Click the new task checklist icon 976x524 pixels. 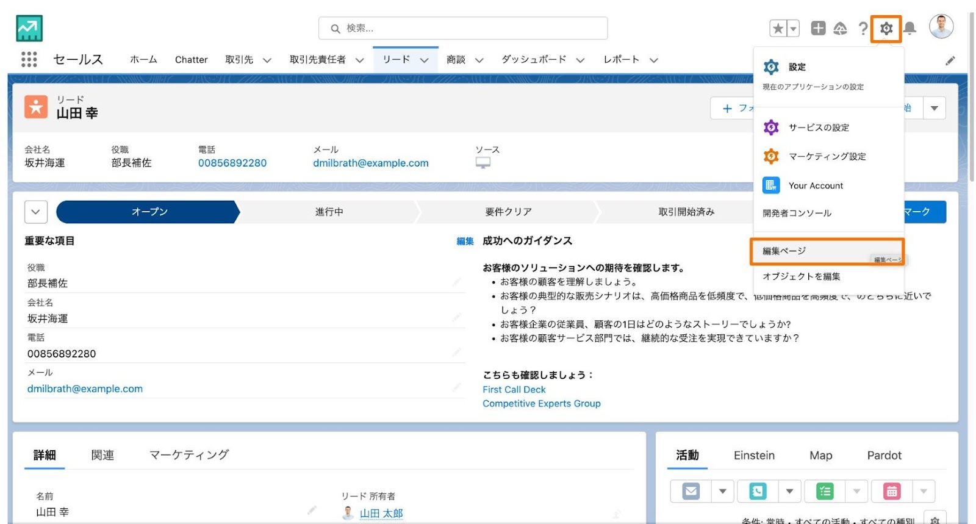click(x=825, y=491)
